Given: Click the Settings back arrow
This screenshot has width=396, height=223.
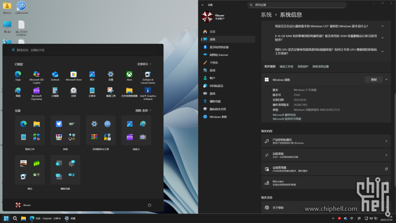Looking at the screenshot, I should [202, 5].
